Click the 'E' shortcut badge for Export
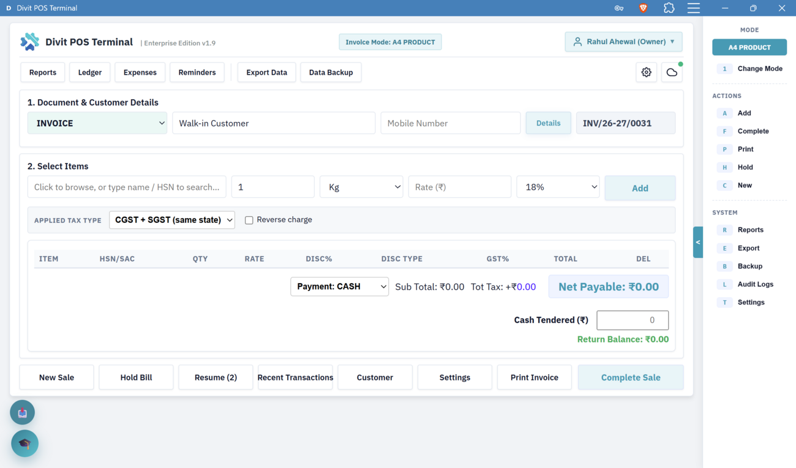Viewport: 796px width, 468px height. [x=724, y=248]
